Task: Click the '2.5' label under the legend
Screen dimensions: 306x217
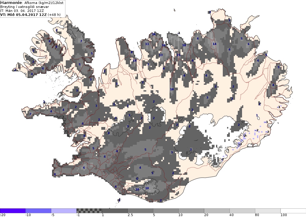Action: (x=130, y=215)
